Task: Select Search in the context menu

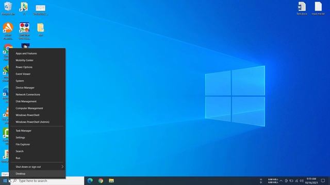Action: pyautogui.click(x=37, y=151)
